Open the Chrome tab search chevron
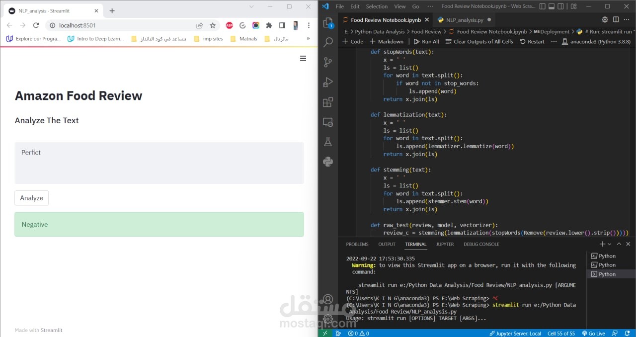Image resolution: width=636 pixels, height=337 pixels. pyautogui.click(x=251, y=6)
